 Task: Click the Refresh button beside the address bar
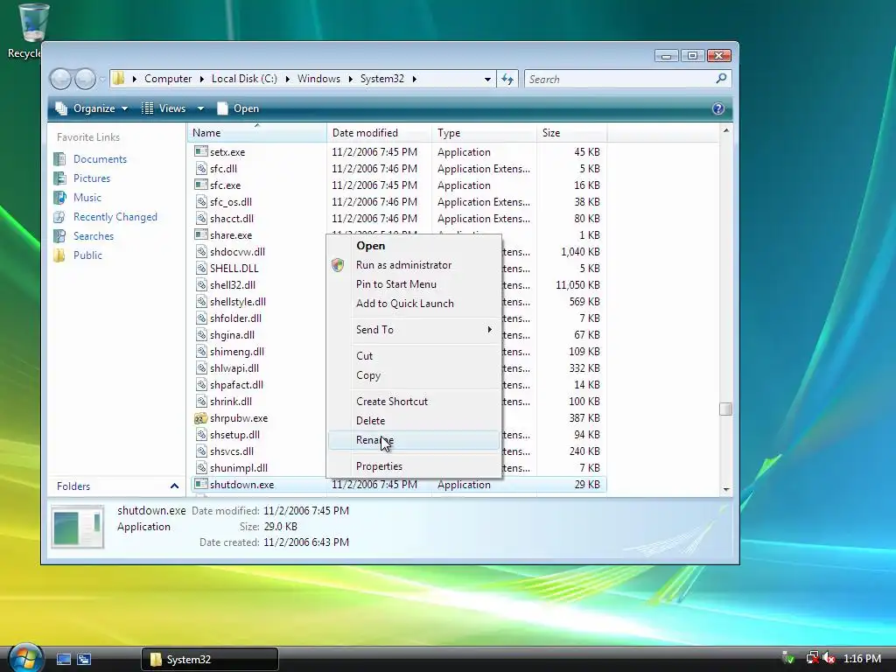click(507, 79)
